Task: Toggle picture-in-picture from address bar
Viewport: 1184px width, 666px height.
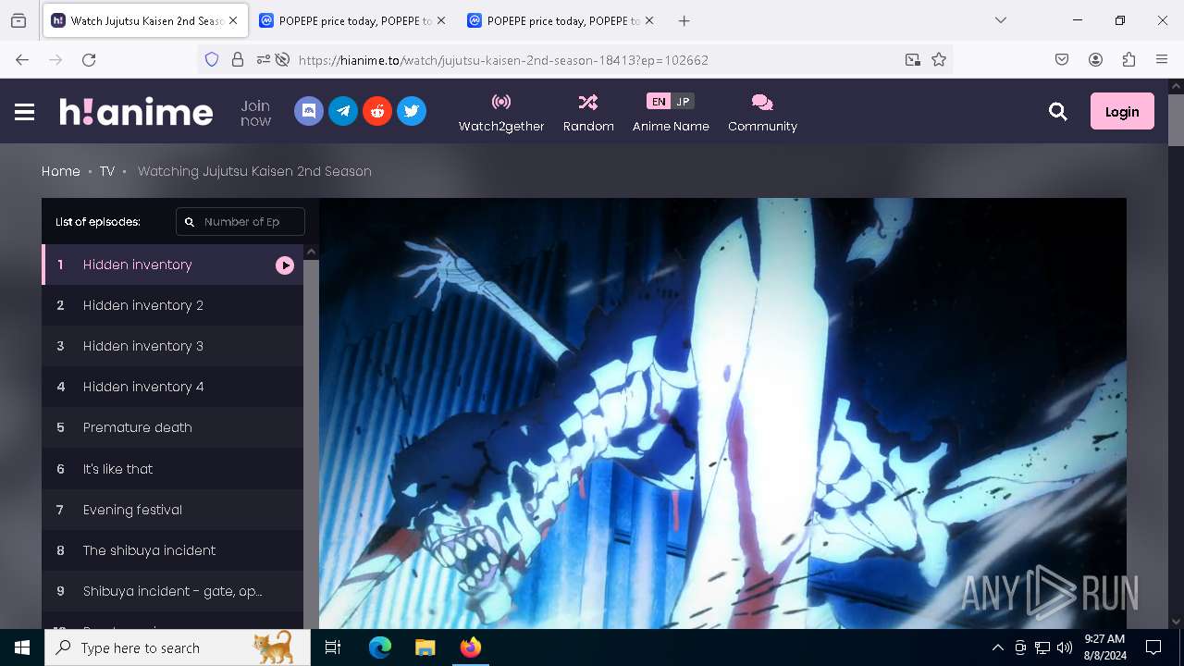Action: [x=913, y=59]
